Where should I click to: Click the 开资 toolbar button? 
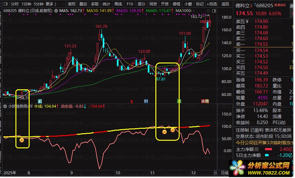[165, 4]
